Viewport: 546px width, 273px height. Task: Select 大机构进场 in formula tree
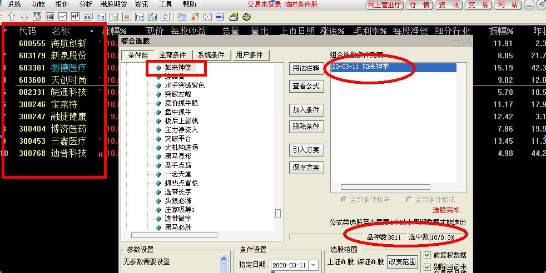coord(181,148)
